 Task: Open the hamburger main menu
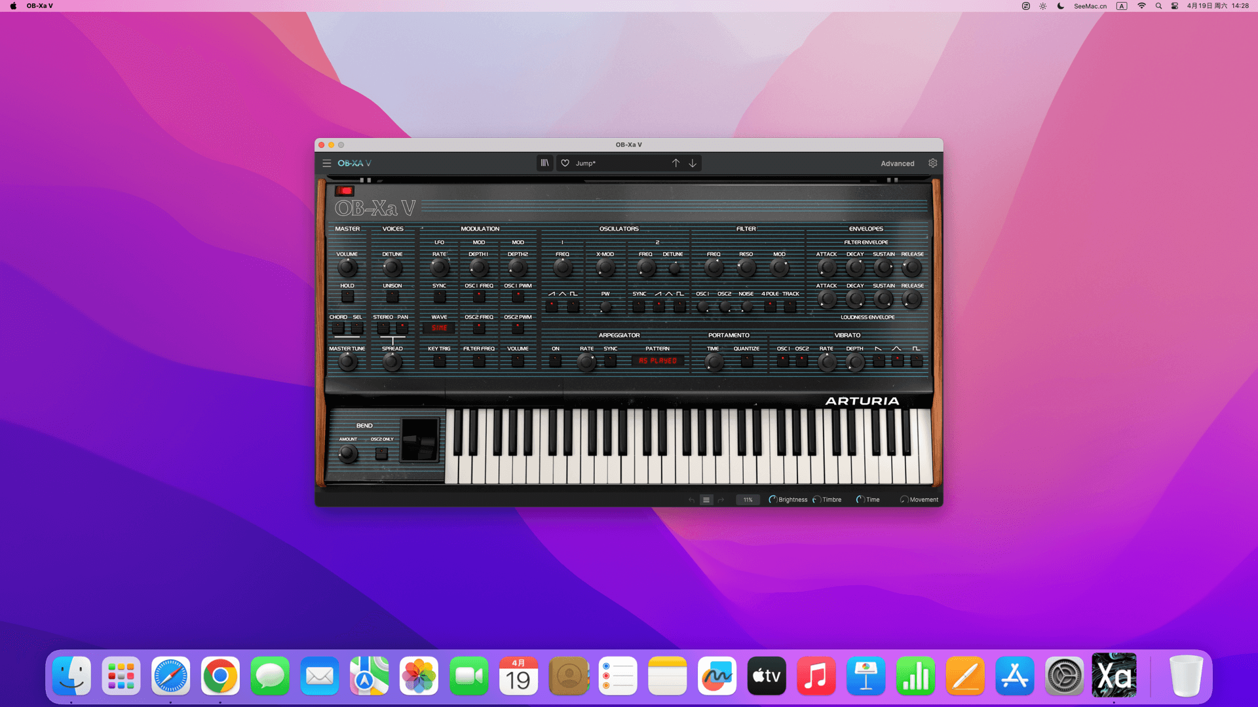pyautogui.click(x=326, y=163)
